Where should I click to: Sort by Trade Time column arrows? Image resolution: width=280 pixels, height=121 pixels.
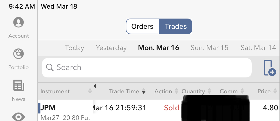[x=144, y=91]
